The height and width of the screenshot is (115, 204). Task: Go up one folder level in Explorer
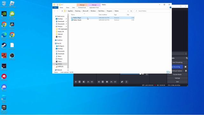(x=62, y=11)
